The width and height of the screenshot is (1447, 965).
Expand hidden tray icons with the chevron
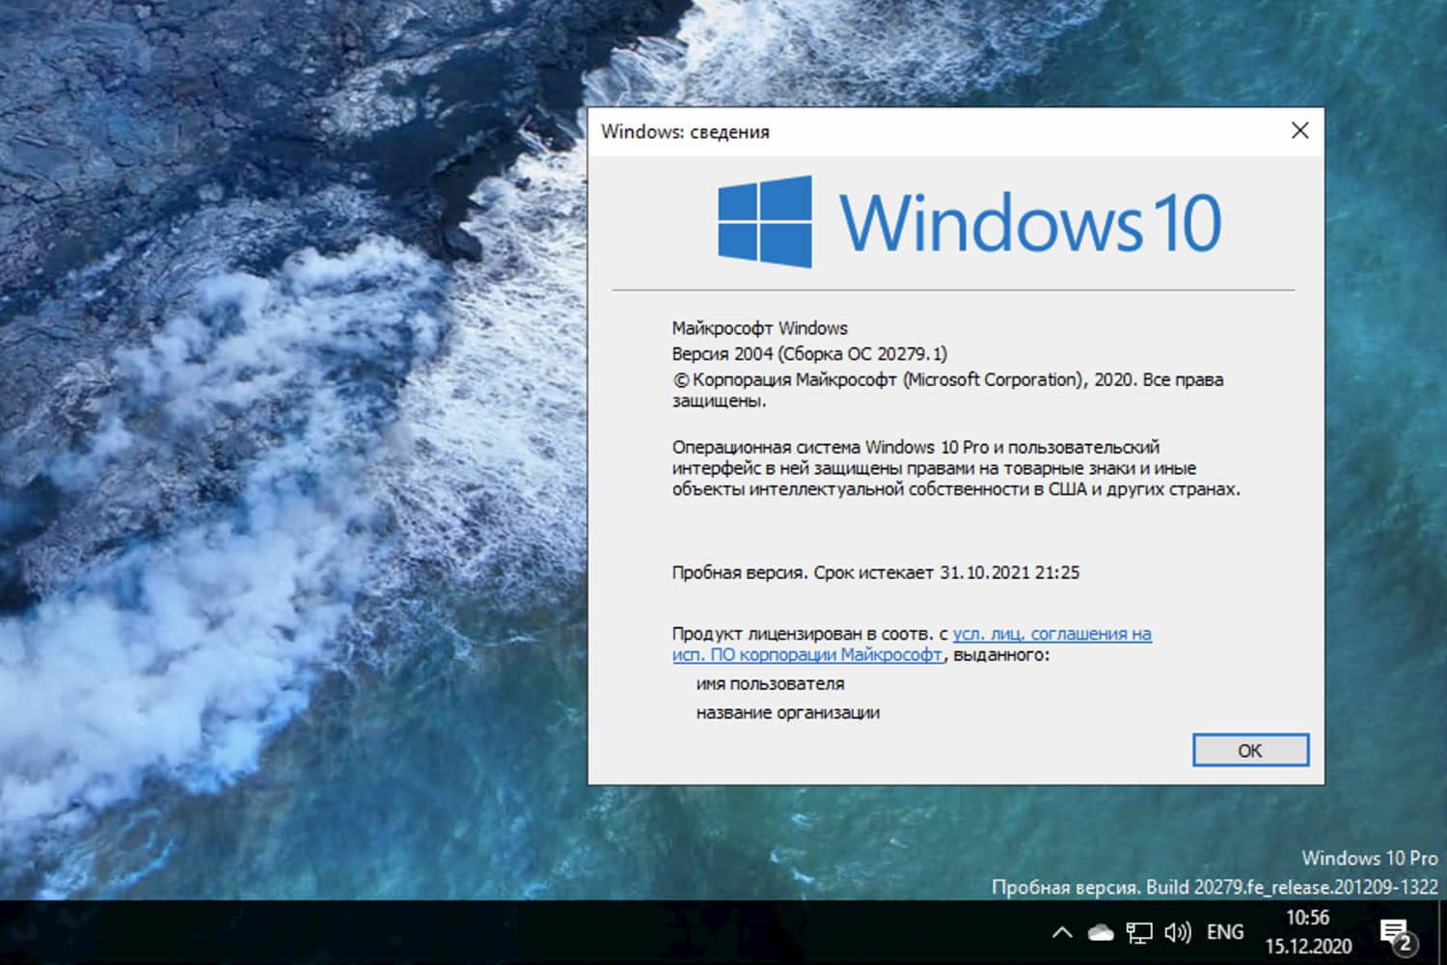point(1061,931)
